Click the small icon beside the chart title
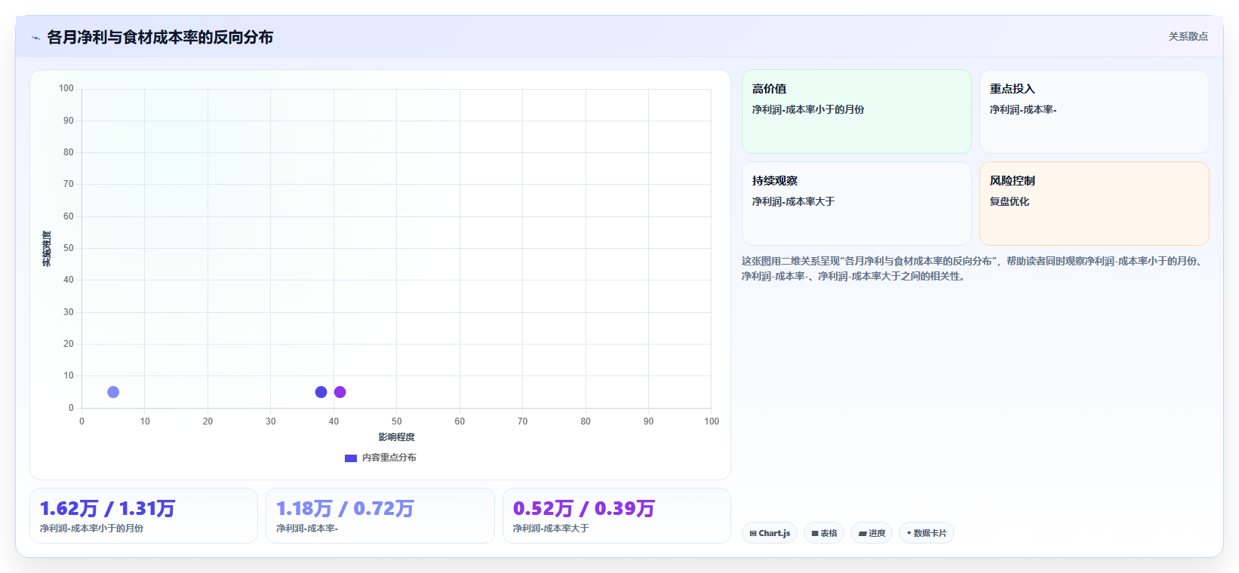1239x573 pixels. pos(35,38)
